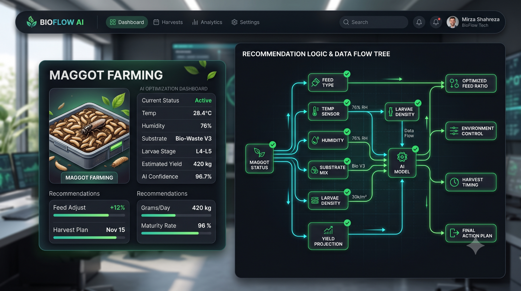Toggle the checkmark on Larvae Density above Data Flow
Screen dimensions: 521x291
418,103
